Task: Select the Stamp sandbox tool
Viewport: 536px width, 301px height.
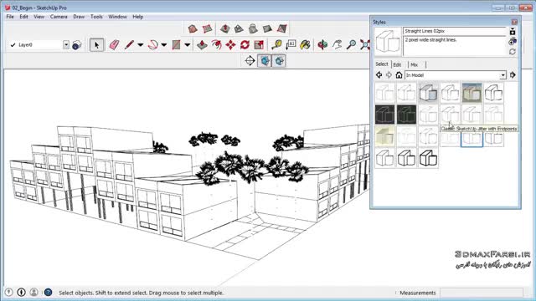Action: pos(239,28)
